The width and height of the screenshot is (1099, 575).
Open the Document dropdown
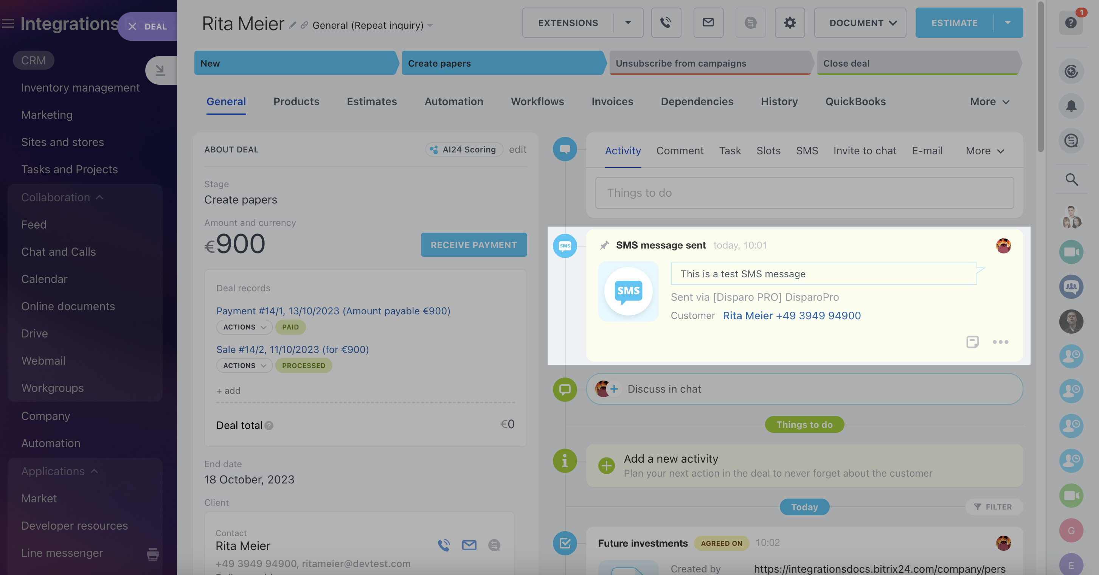[x=860, y=23]
